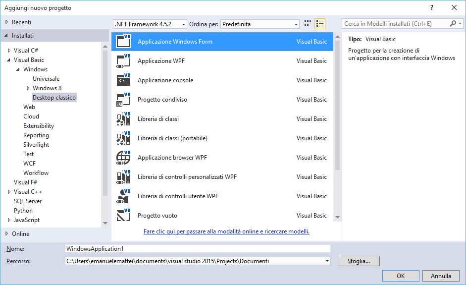Open the .NET Framework 4.5.2 dropdown
The width and height of the screenshot is (466, 285).
tap(150, 24)
